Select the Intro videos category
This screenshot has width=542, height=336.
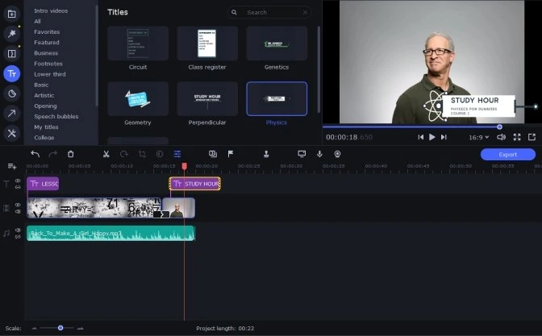pyautogui.click(x=51, y=10)
